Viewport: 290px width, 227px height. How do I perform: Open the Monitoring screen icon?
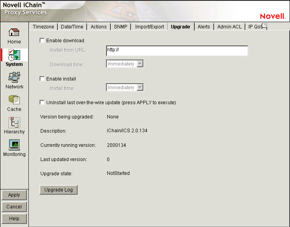(14, 145)
